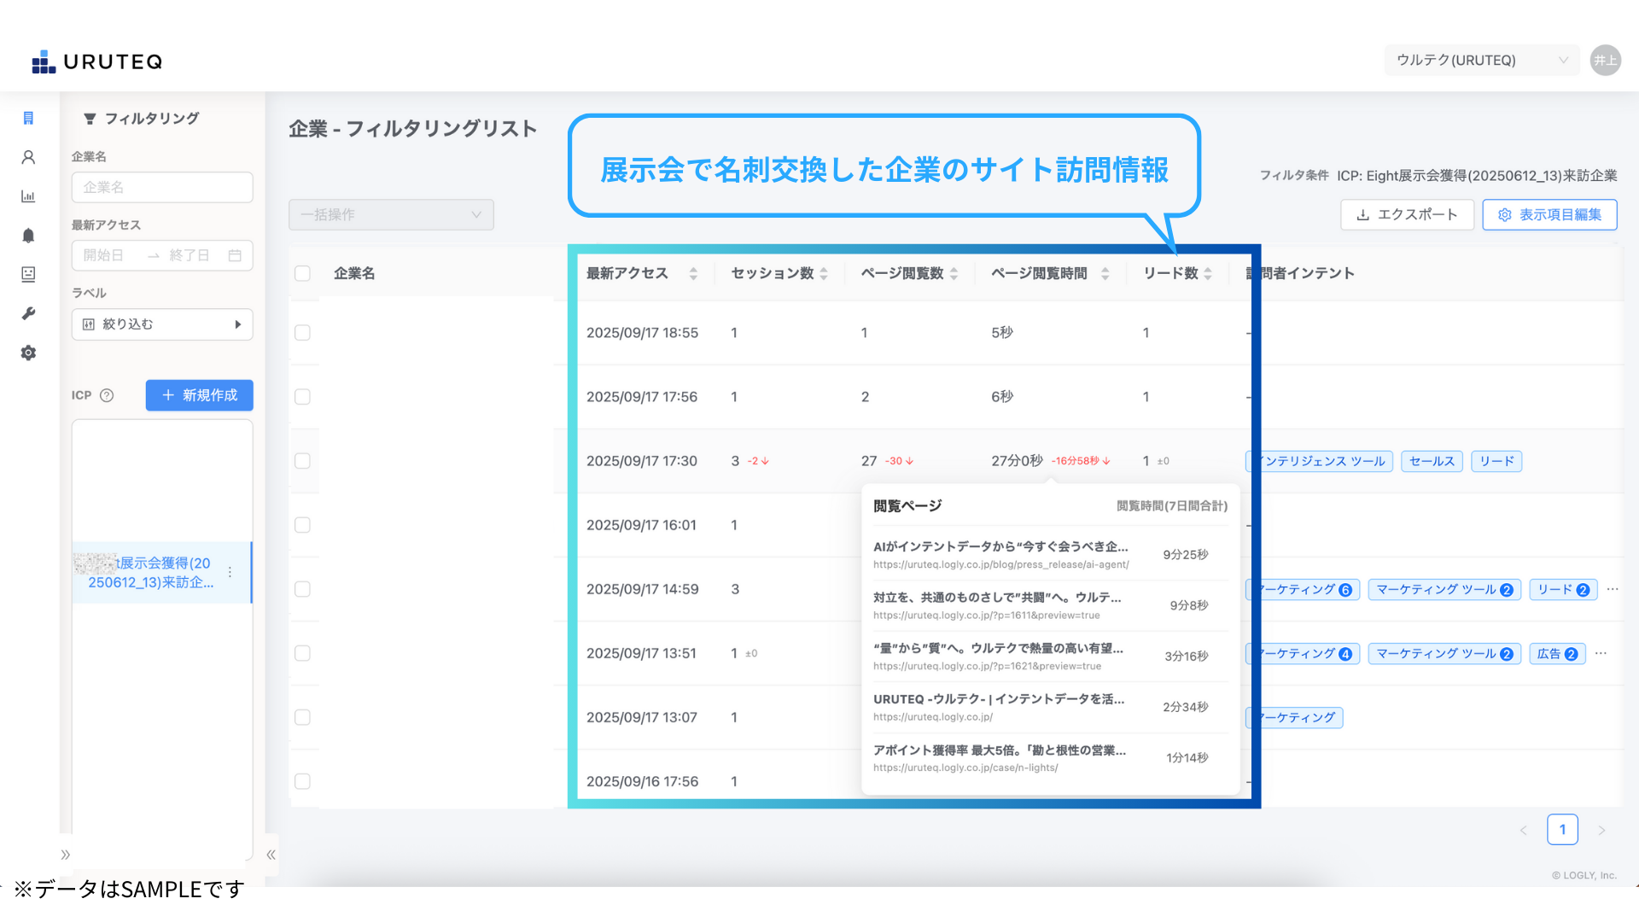Click the ICP help question-mark icon
This screenshot has width=1639, height=922.
pos(107,395)
